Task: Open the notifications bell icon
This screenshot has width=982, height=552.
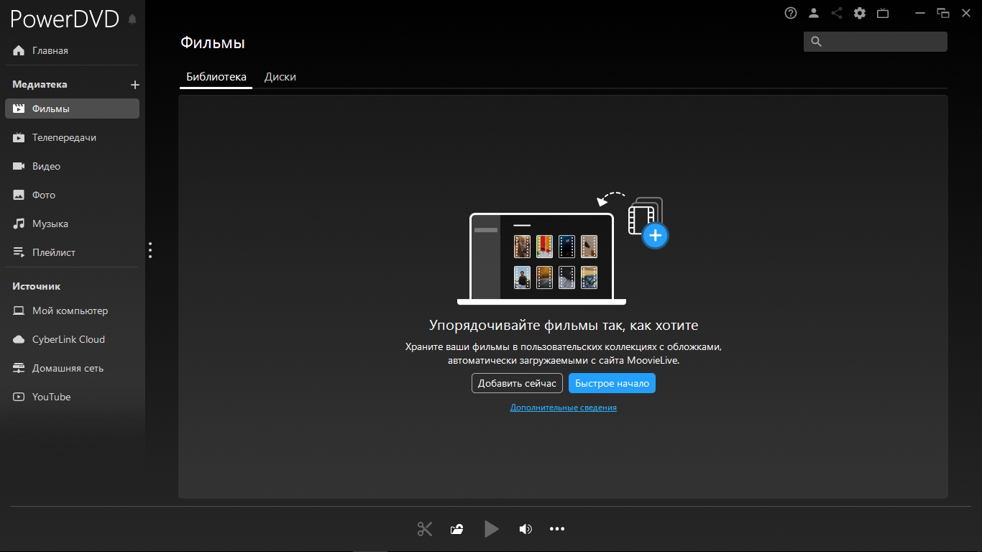Action: coord(132,19)
